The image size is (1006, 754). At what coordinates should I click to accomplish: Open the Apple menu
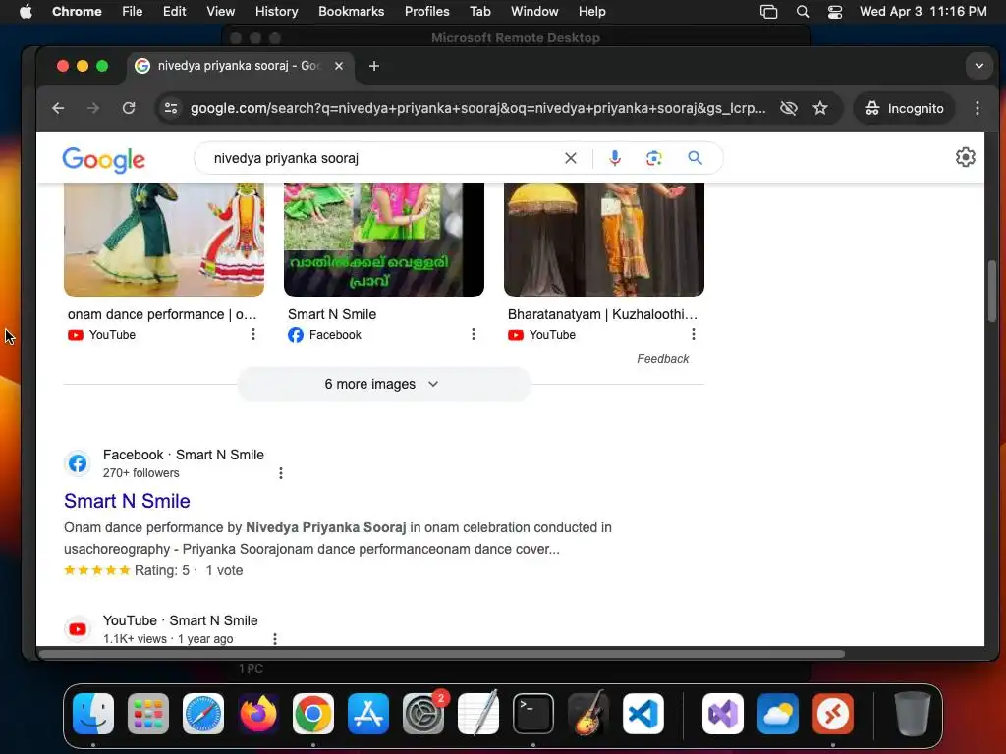click(x=26, y=11)
